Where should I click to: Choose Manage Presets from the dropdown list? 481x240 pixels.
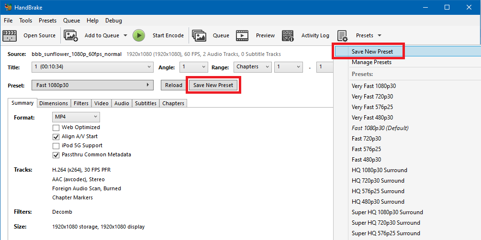pos(371,62)
